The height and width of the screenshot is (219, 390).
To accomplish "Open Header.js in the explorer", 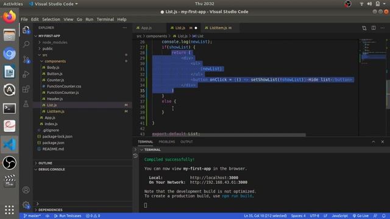I will [x=55, y=99].
